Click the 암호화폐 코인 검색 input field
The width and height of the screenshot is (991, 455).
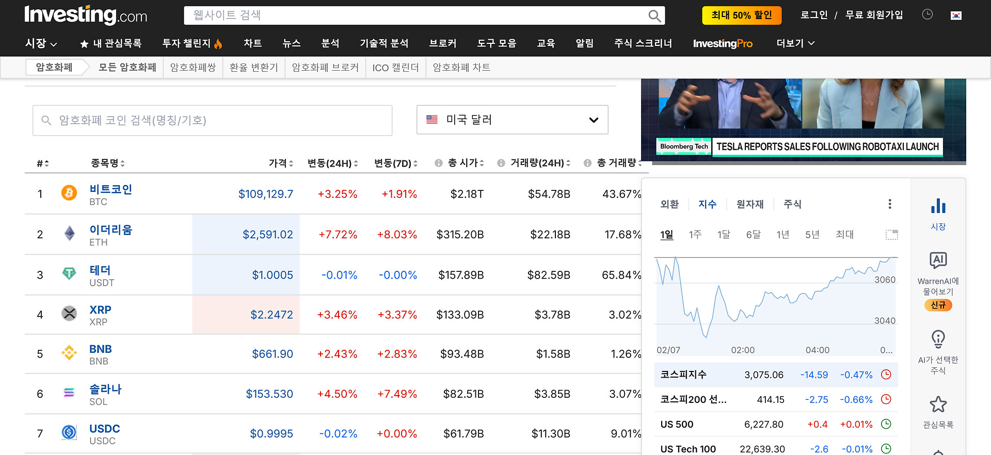click(212, 120)
